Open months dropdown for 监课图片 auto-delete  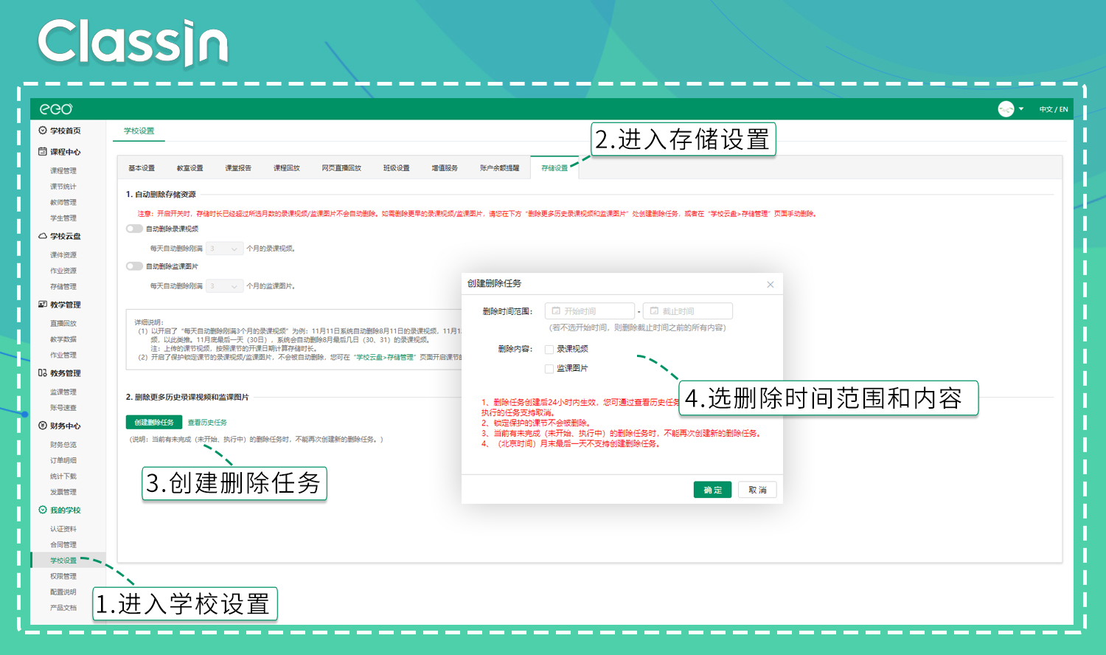point(224,286)
